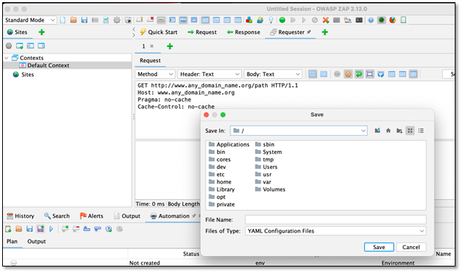Click the black console icon in main toolbar
The width and height of the screenshot is (462, 273).
[x=359, y=20]
